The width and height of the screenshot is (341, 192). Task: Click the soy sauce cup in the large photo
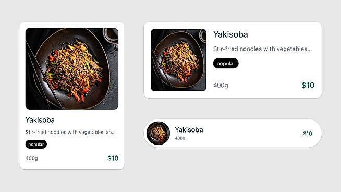(112, 36)
